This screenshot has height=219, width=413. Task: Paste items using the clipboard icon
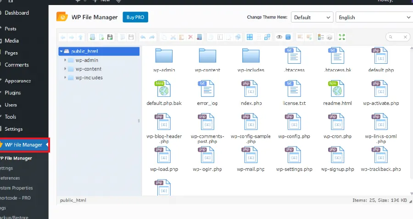click(x=181, y=37)
